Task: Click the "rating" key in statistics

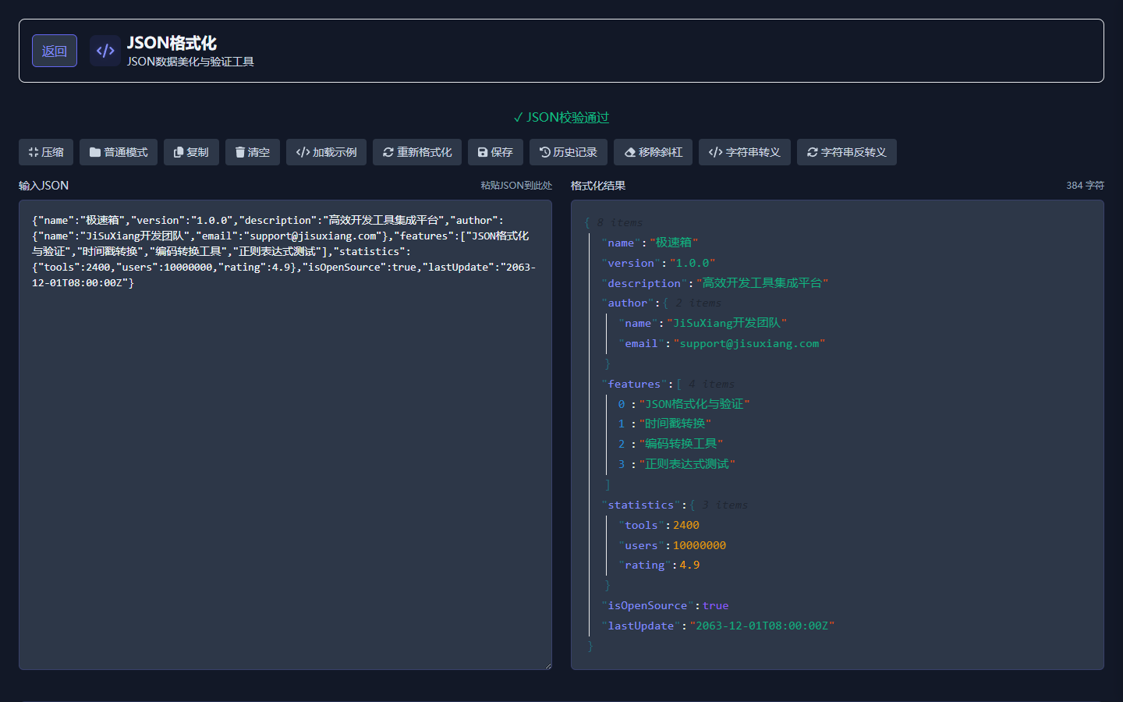Action: [x=644, y=565]
